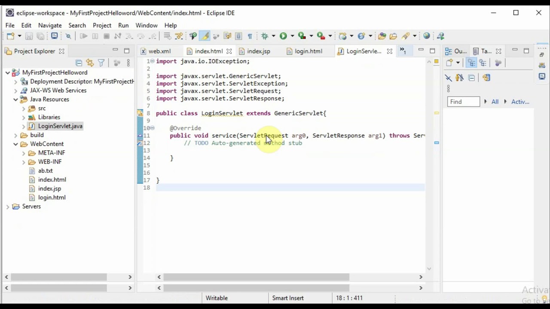Expand the Servers node
This screenshot has height=309, width=550.
(7, 207)
